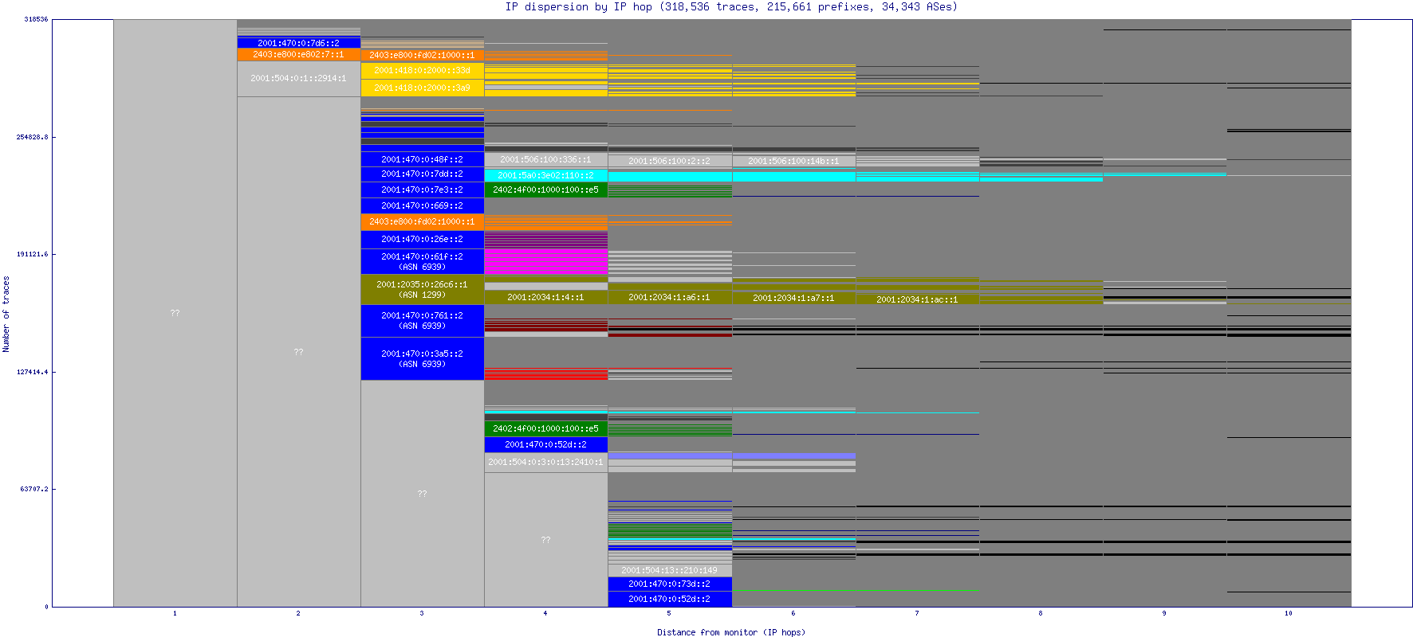Click the 'Number of traces' axis label

coord(6,314)
